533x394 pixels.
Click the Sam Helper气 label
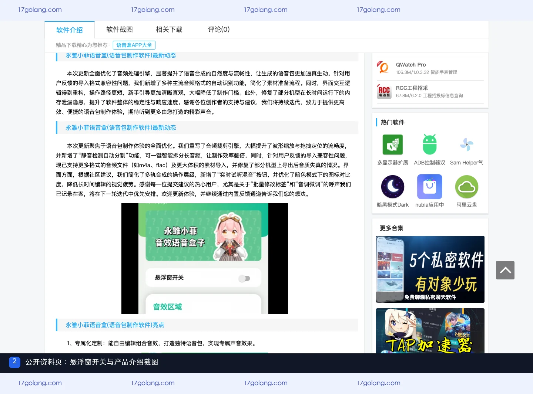pos(467,163)
